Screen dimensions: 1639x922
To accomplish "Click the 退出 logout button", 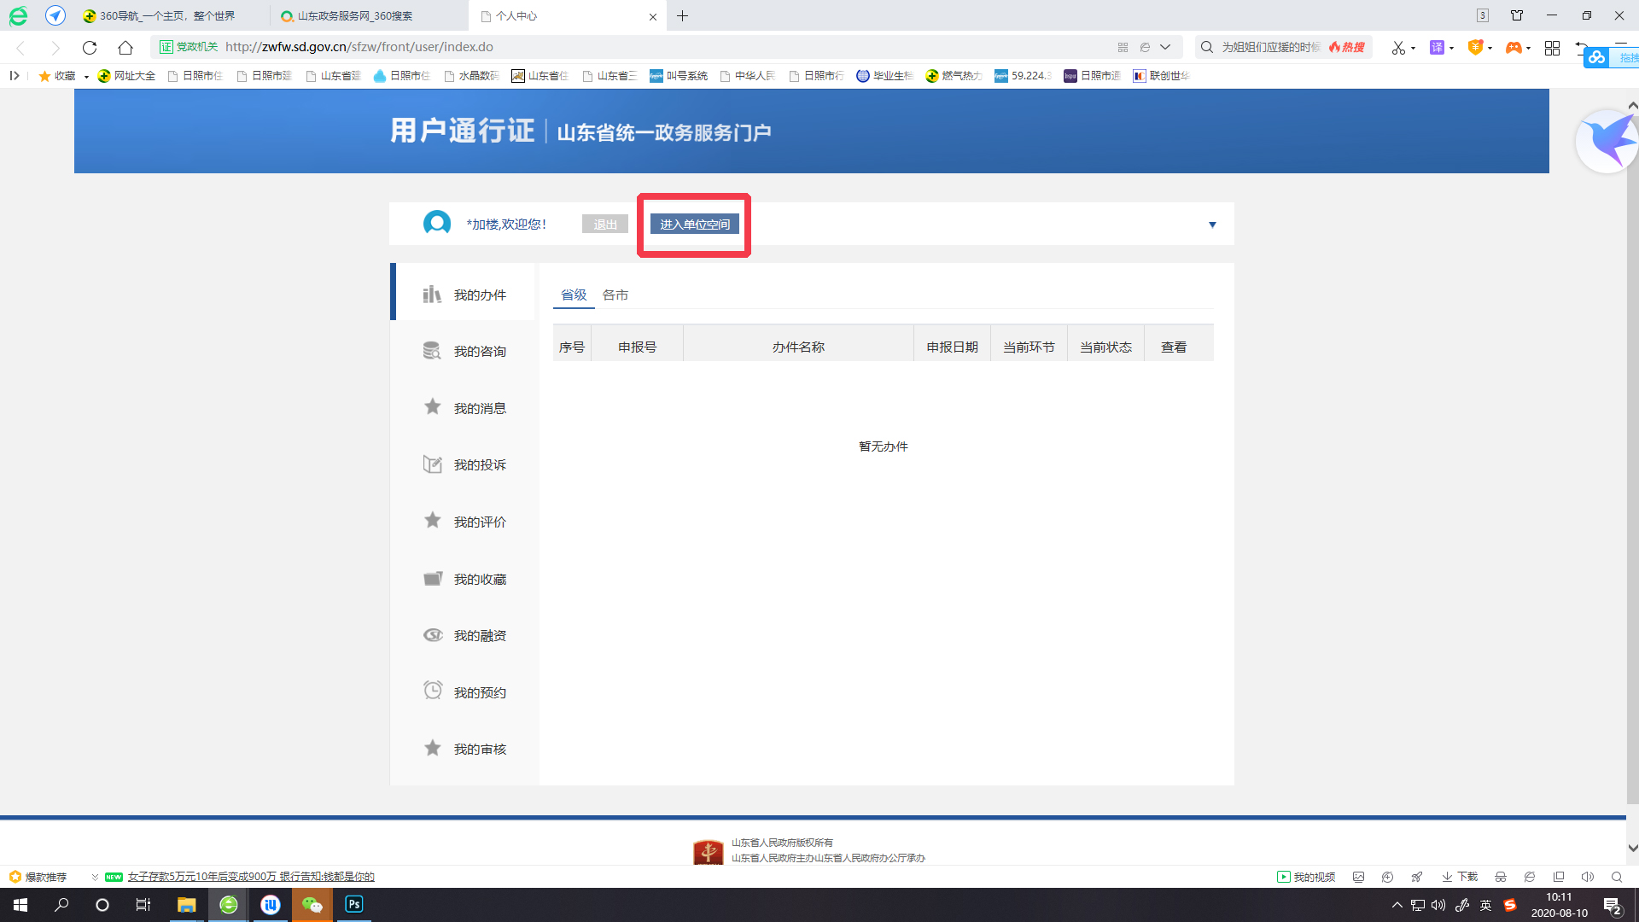I will (x=604, y=224).
